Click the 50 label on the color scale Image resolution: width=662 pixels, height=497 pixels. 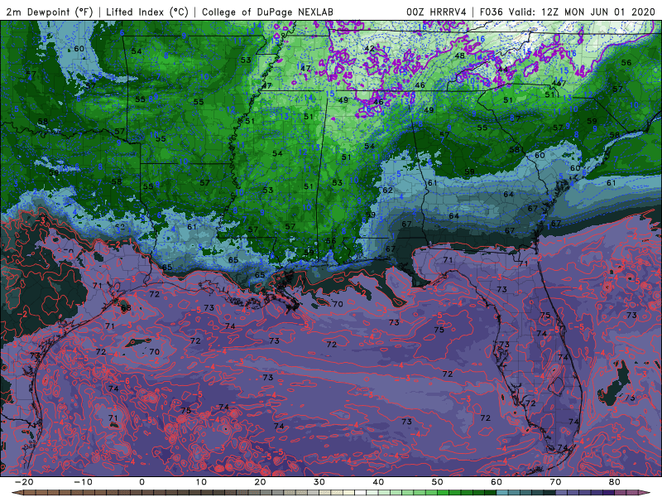point(438,482)
